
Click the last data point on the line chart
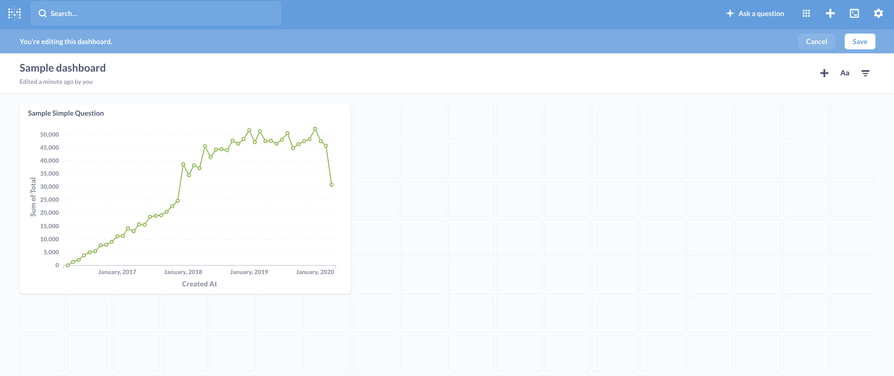(331, 185)
